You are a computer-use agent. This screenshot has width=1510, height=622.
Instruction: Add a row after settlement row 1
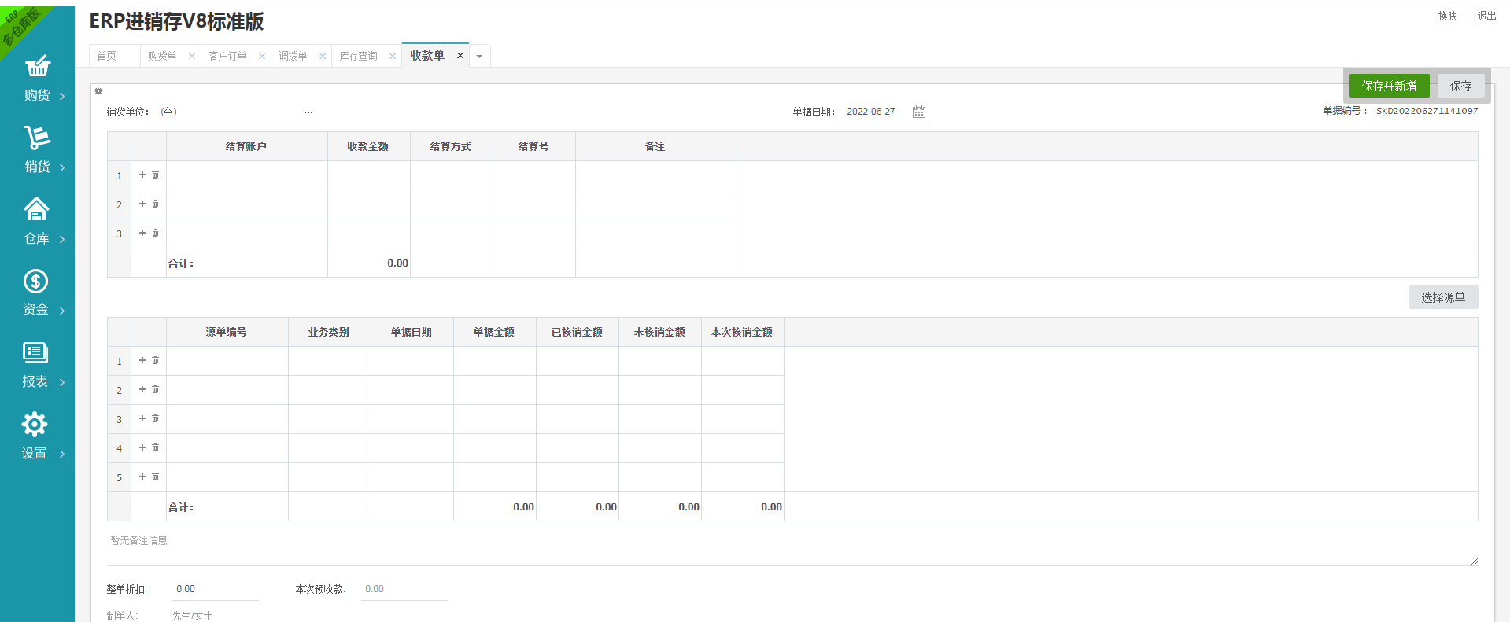pos(142,175)
